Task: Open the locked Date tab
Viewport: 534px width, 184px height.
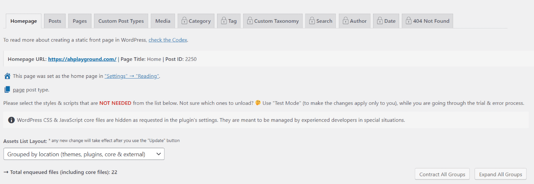Action: pos(386,21)
